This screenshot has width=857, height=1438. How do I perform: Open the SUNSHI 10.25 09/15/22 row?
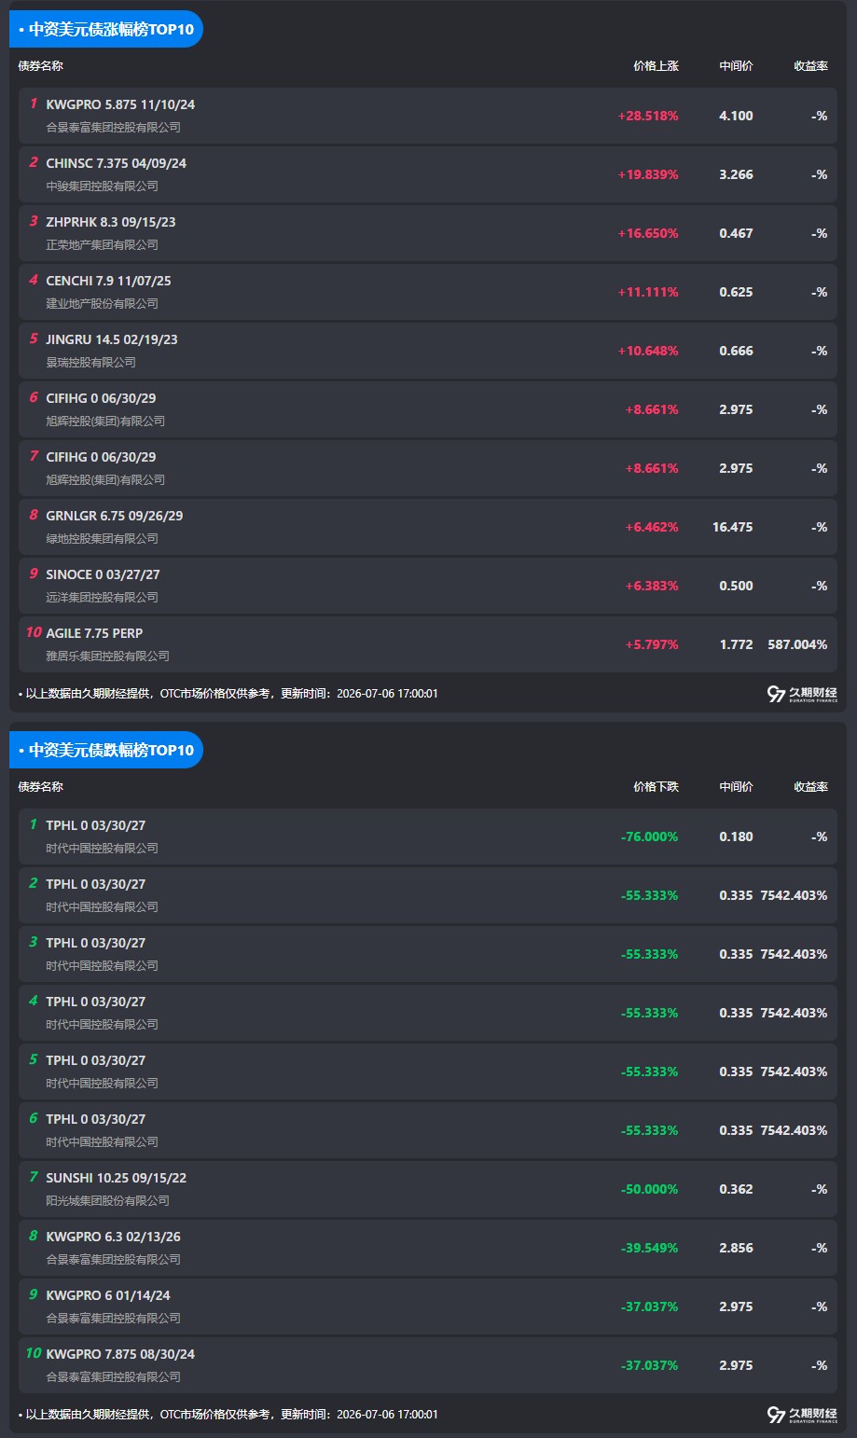tap(428, 1189)
